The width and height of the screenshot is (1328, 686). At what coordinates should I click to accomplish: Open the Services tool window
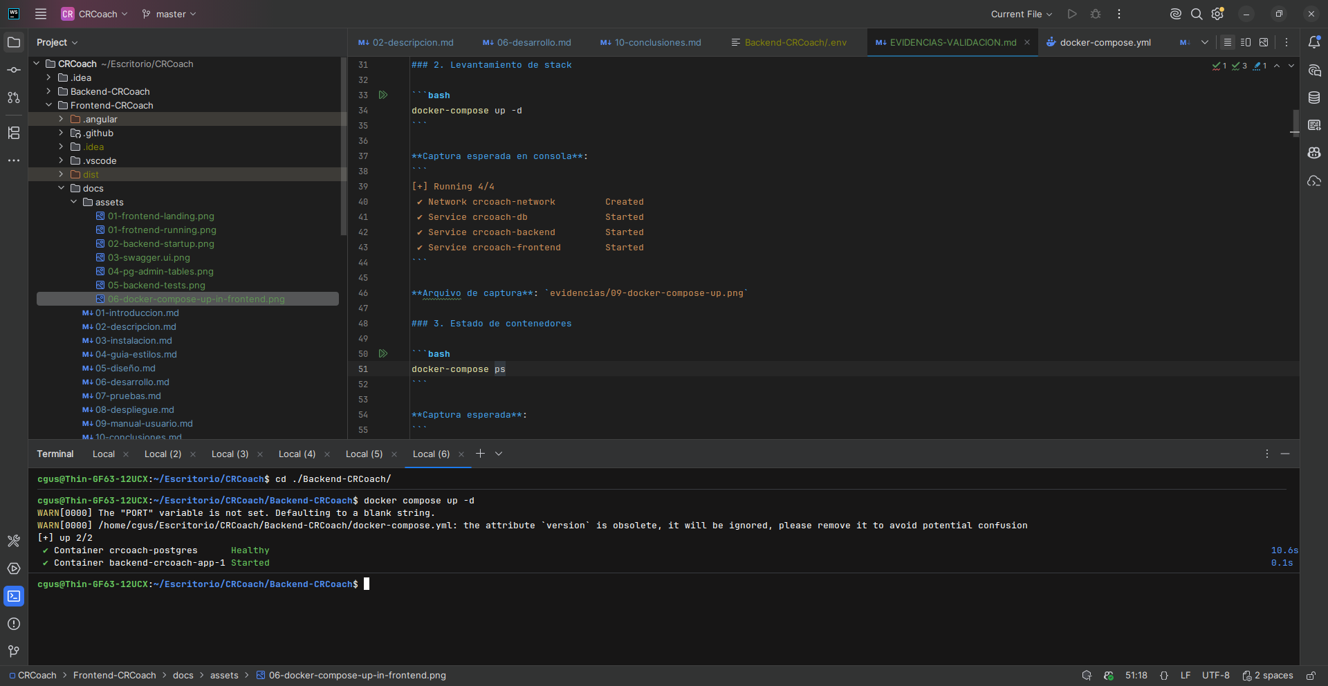pos(14,568)
